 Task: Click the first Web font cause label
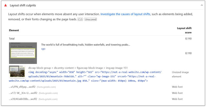point(177,87)
